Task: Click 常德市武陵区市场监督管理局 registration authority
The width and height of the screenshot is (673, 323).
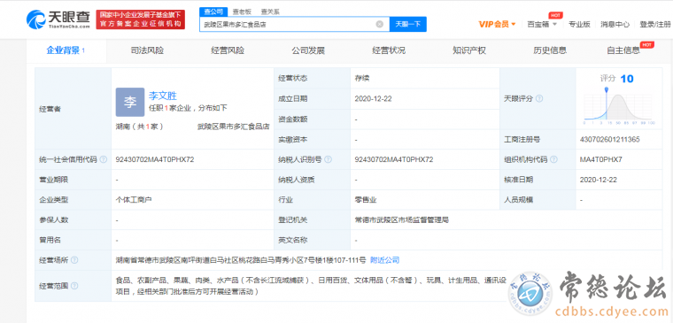Action: pos(402,220)
